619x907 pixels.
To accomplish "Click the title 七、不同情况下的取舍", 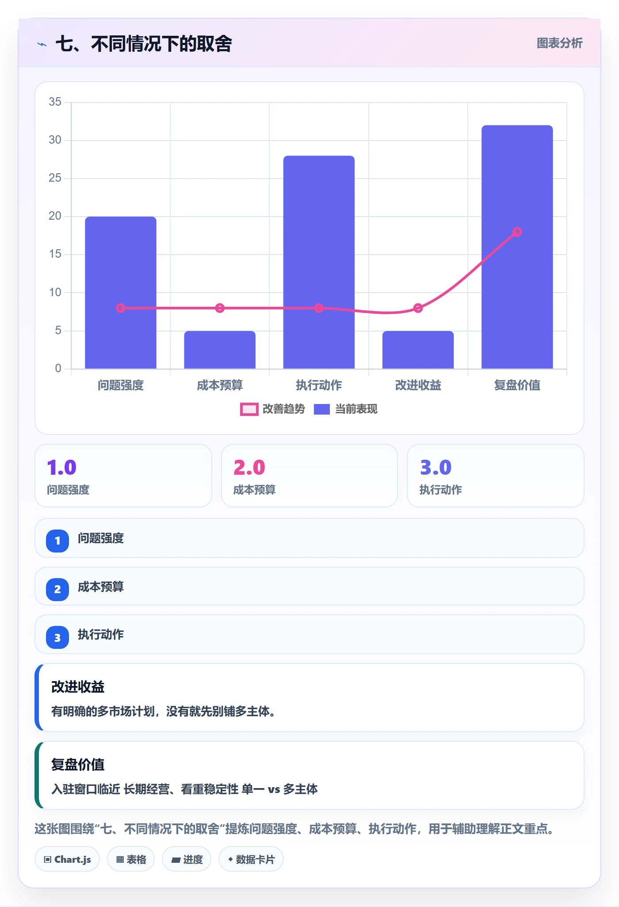I will (x=144, y=43).
